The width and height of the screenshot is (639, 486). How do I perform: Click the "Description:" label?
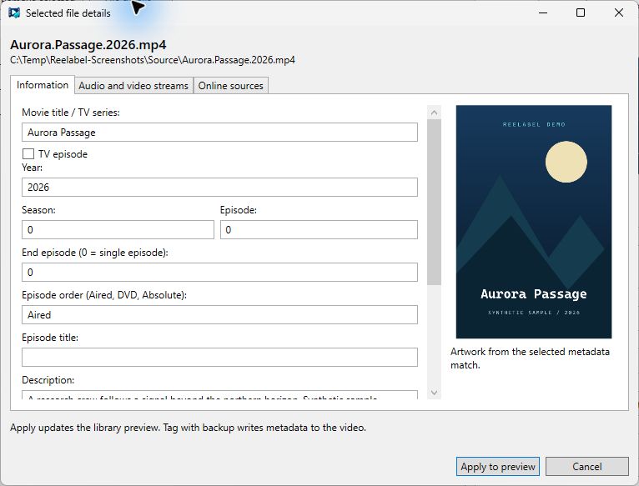click(x=48, y=379)
